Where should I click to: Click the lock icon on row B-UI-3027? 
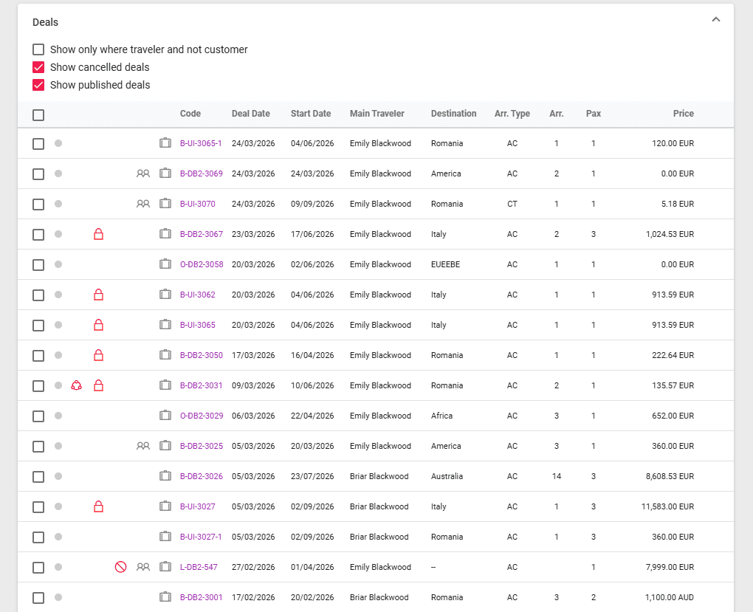coord(98,506)
